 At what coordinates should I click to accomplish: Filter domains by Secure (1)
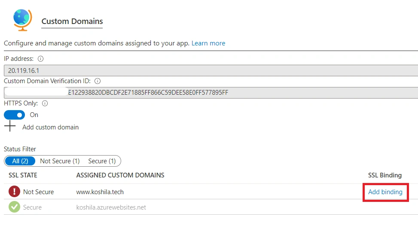102,161
